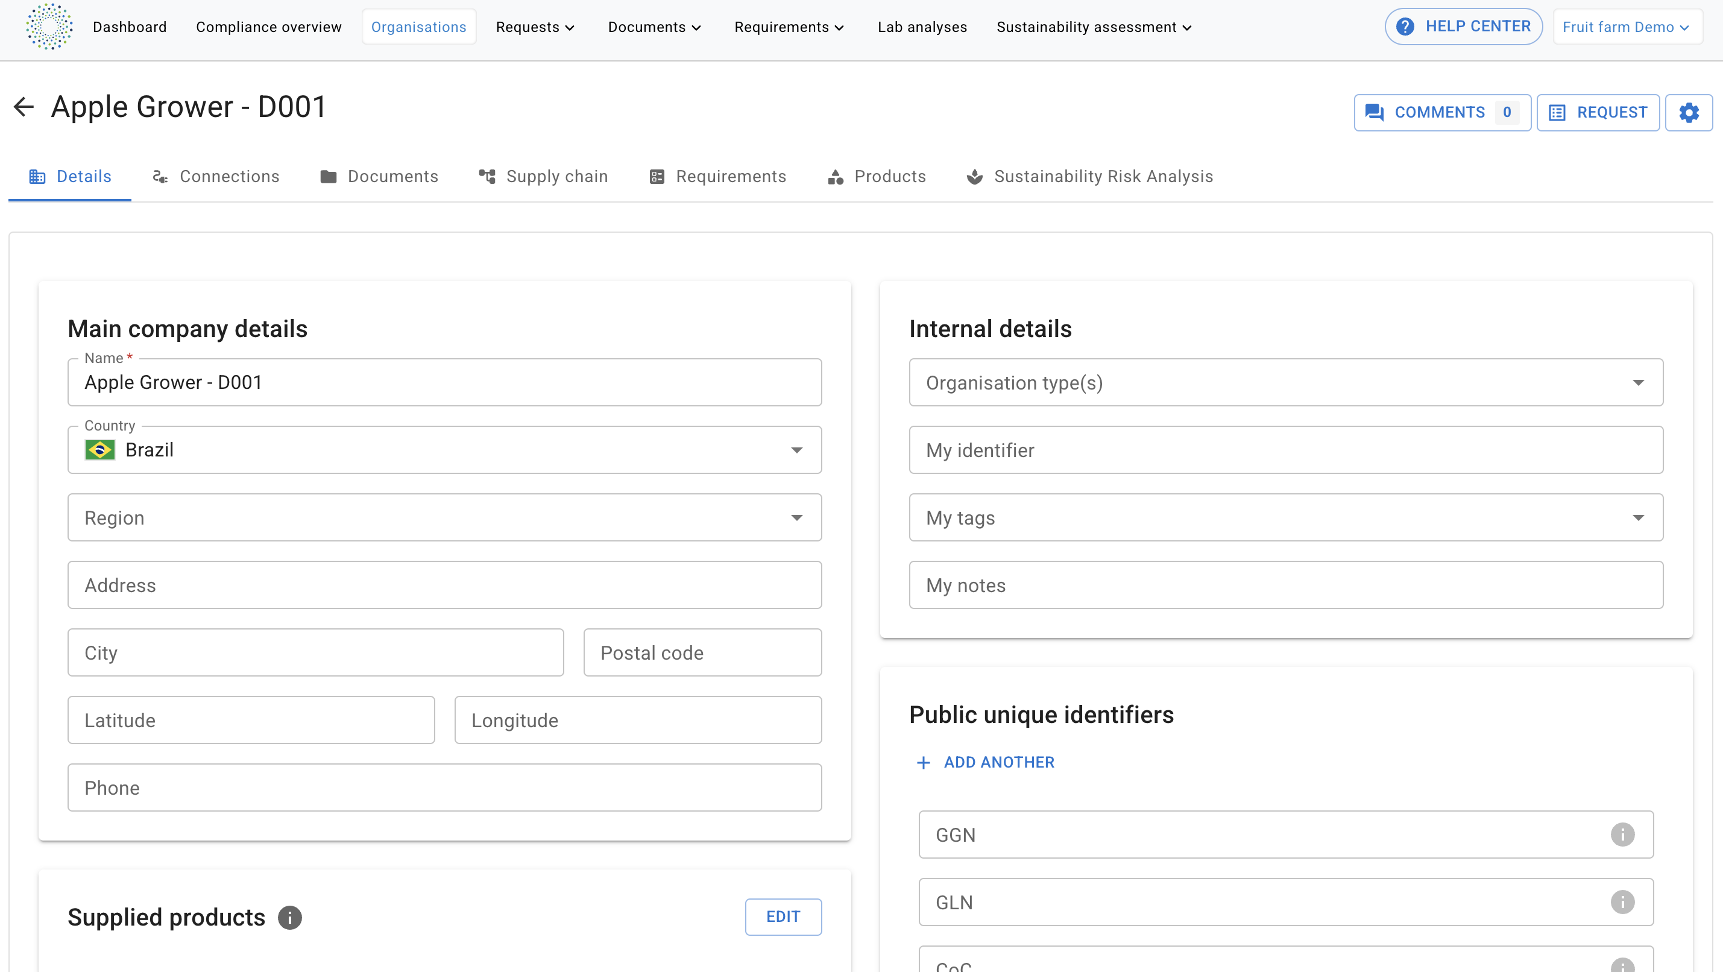The width and height of the screenshot is (1723, 972).
Task: Select Organisations in top navigation
Action: 419,27
